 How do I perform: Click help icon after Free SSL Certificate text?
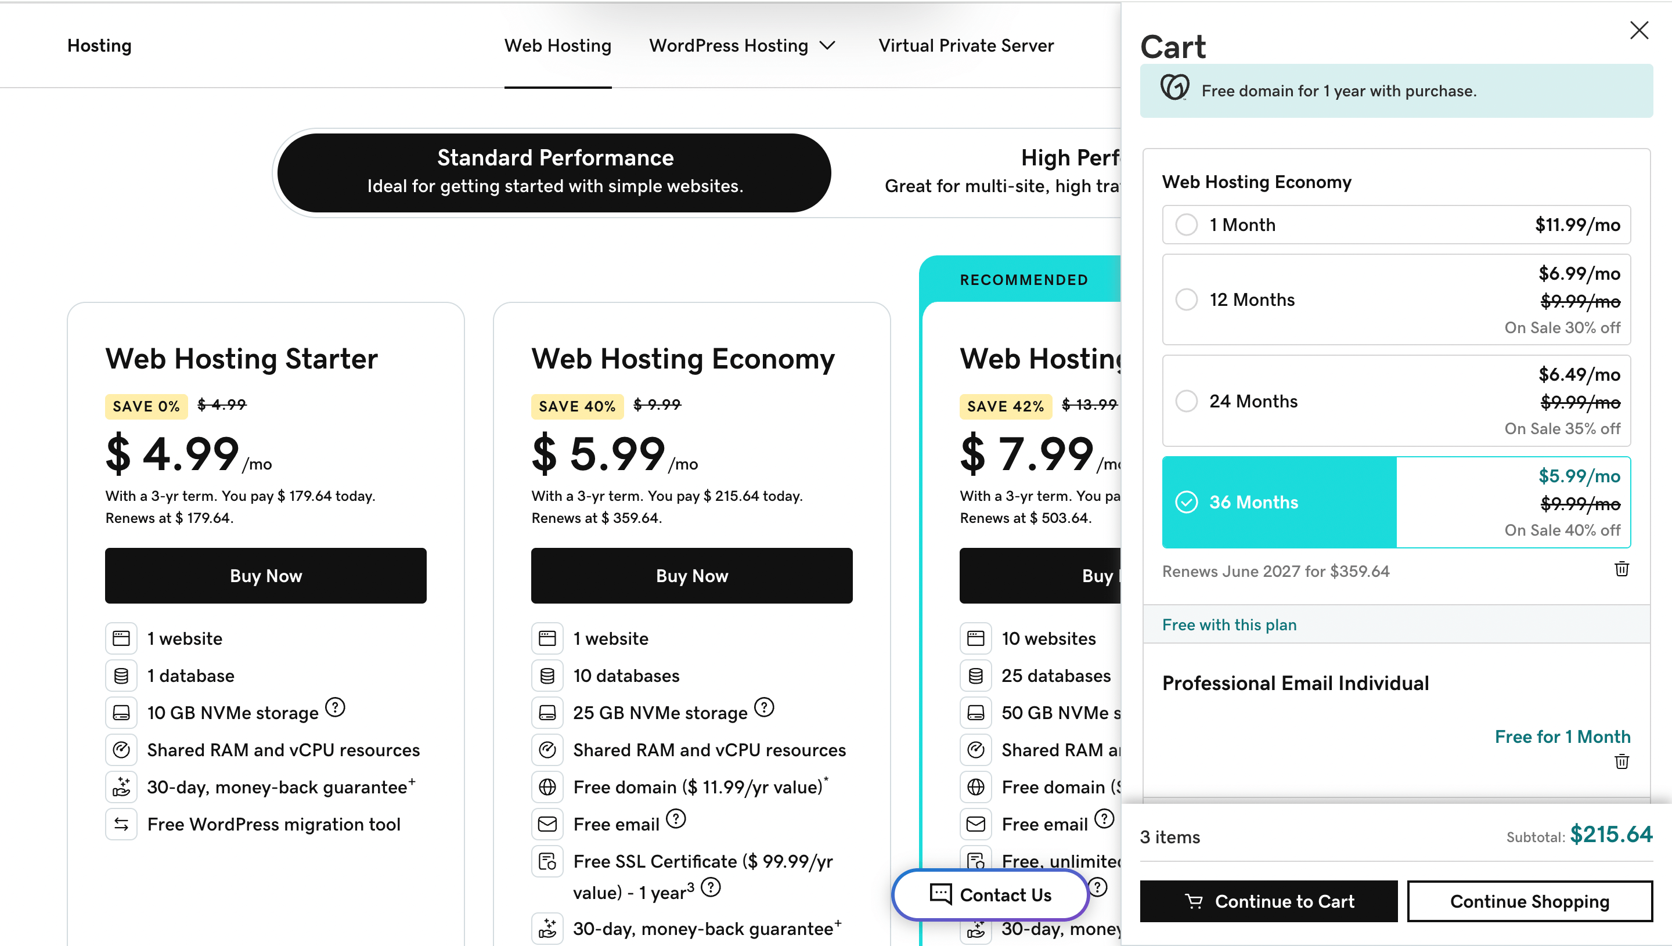tap(711, 887)
